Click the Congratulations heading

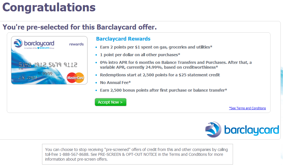(x=49, y=7)
